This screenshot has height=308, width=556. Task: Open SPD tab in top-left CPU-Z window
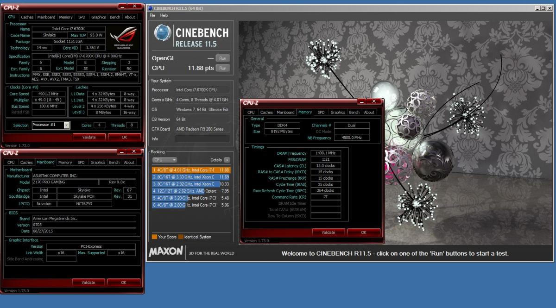(x=82, y=17)
